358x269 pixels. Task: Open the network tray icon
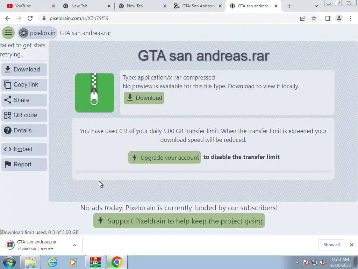314,263
